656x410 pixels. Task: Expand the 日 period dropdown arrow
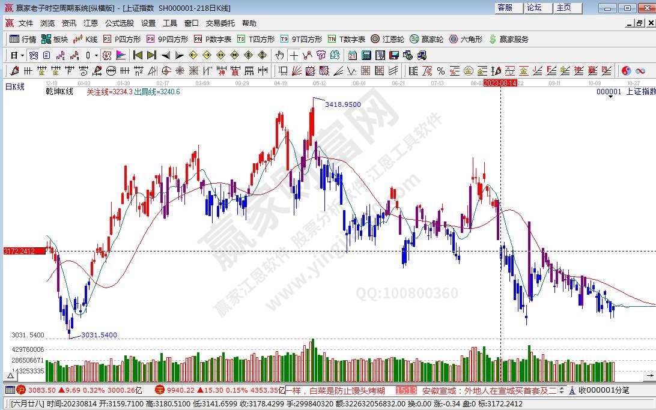[x=23, y=55]
